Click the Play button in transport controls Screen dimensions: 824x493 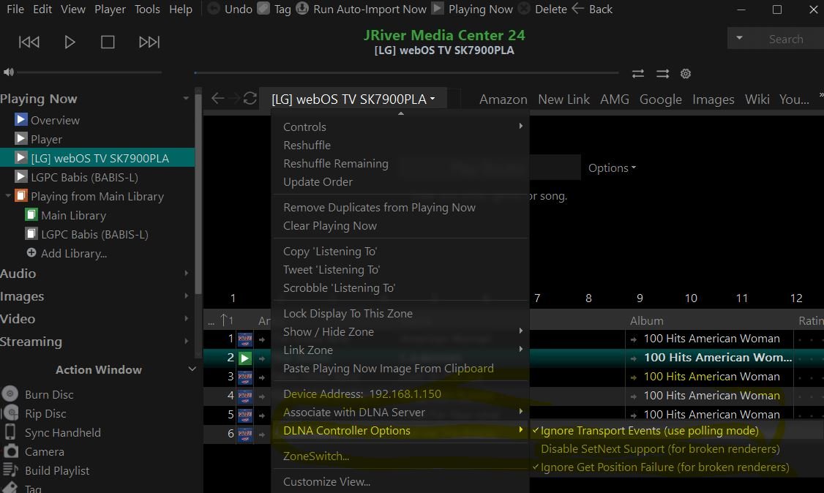pos(70,42)
